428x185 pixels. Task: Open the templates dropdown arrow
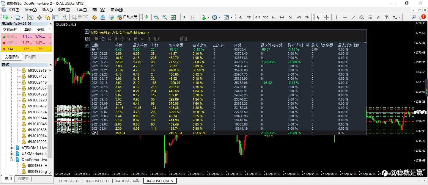click(x=231, y=17)
